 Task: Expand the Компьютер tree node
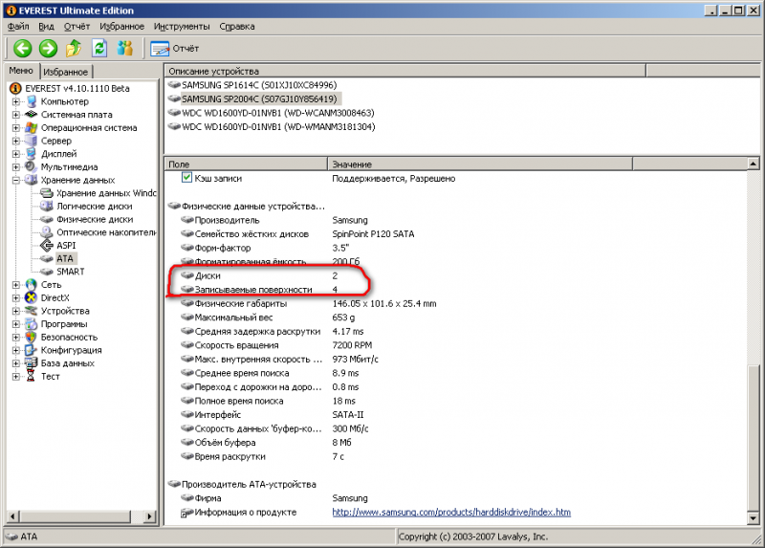click(15, 101)
